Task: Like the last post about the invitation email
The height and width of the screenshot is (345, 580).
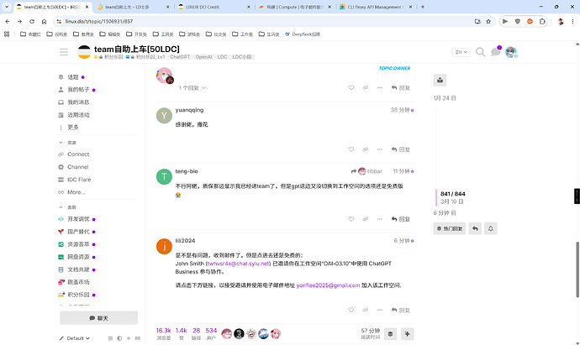Action: click(x=351, y=310)
